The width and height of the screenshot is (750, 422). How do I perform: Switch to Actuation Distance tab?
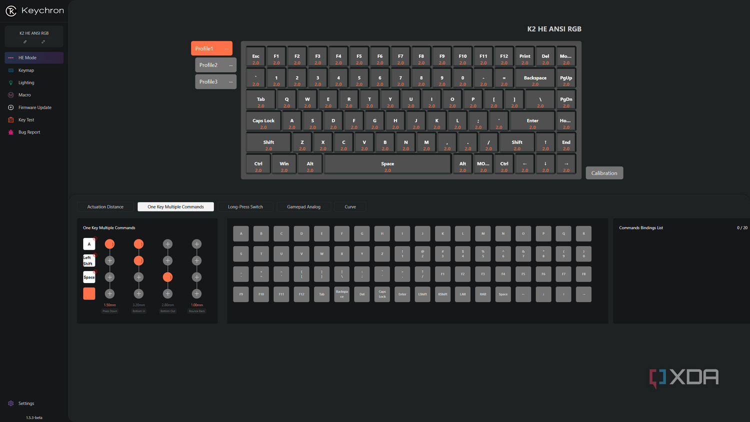click(x=105, y=206)
